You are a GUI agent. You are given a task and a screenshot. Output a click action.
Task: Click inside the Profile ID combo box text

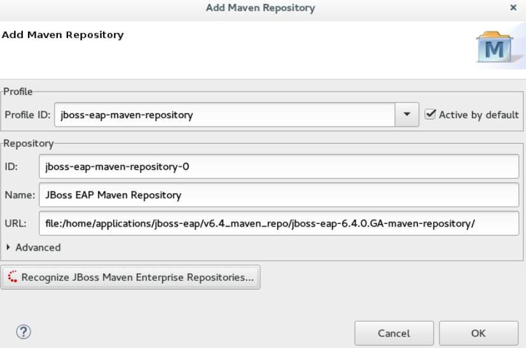coord(223,115)
